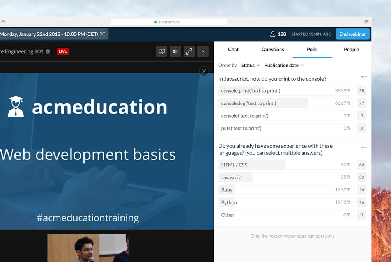Click the presenter webcam thumbnail
The height and width of the screenshot is (262, 391).
coord(88,248)
